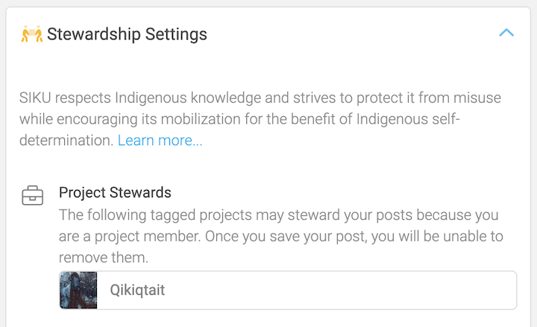Click the Qikiqtait project thumbnail
The height and width of the screenshot is (327, 537).
[78, 290]
